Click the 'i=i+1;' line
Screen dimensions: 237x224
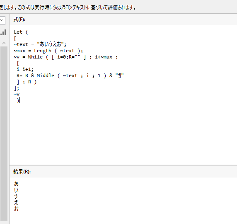coord(25,69)
